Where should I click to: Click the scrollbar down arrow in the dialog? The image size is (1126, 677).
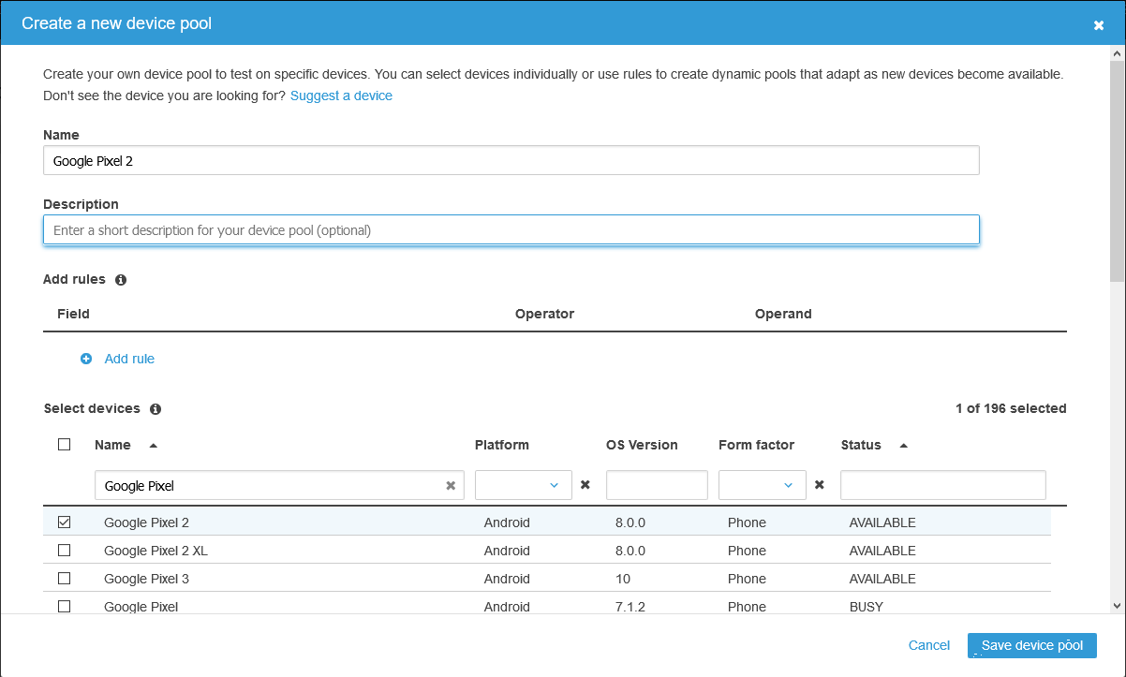1117,606
